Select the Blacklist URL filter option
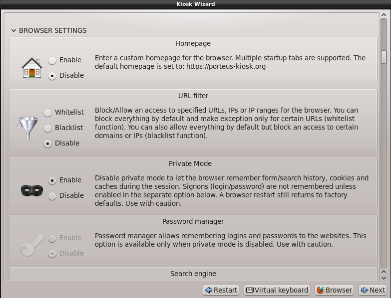The image size is (391, 298). [x=47, y=128]
